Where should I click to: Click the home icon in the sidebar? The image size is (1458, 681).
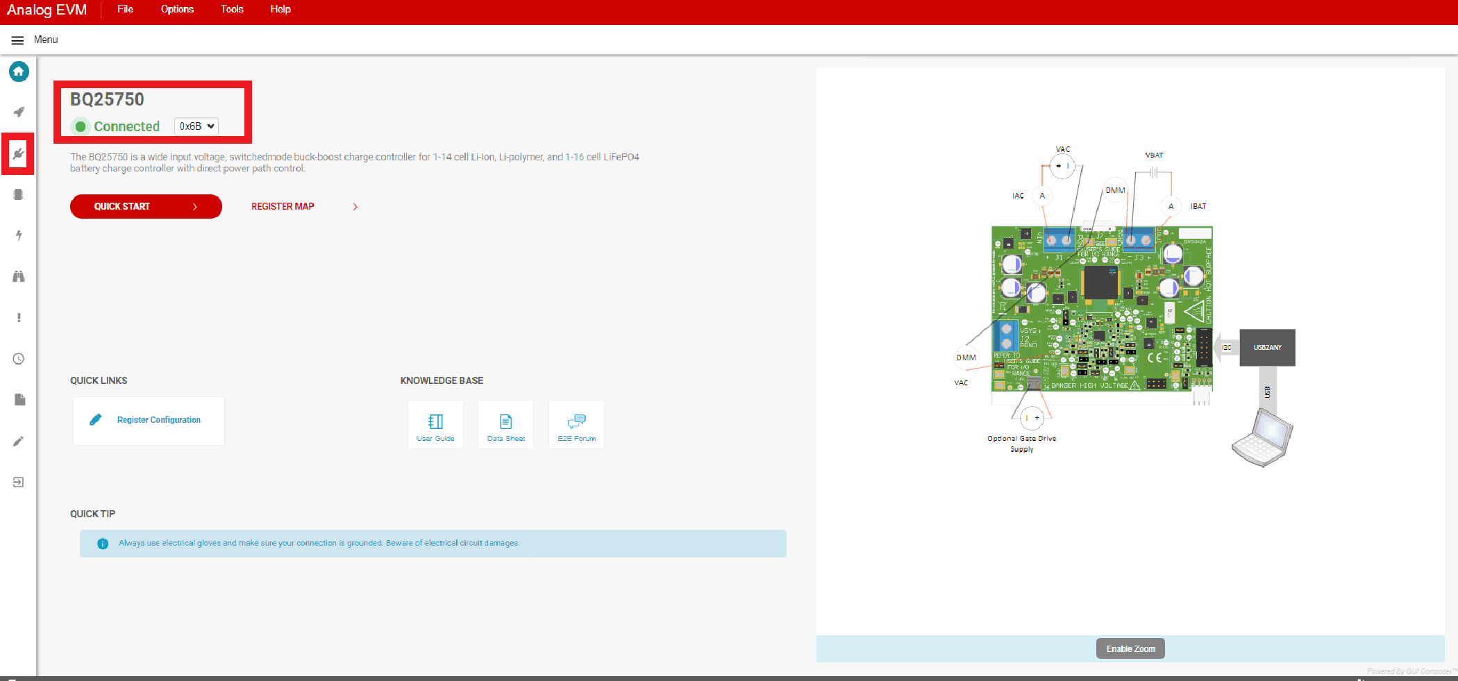tap(19, 72)
